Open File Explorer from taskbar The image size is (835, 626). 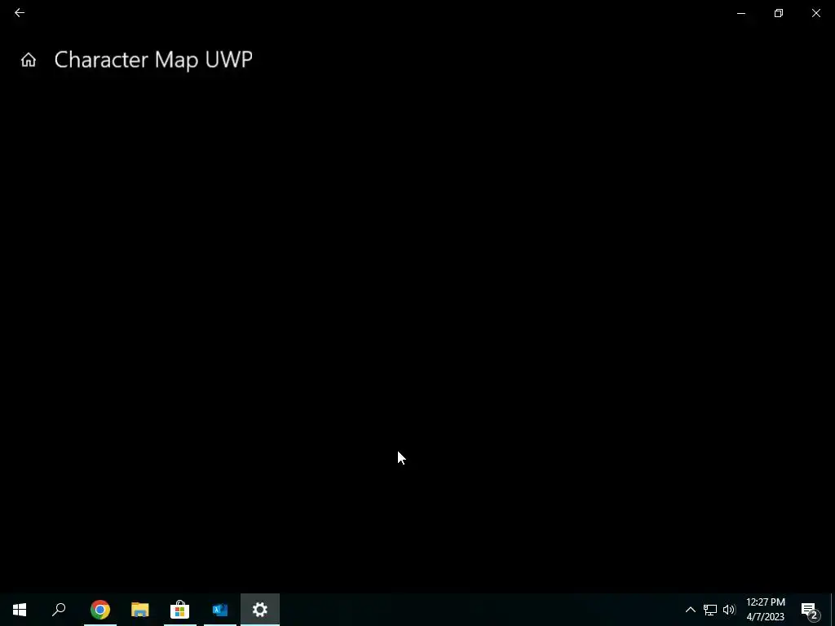point(140,610)
